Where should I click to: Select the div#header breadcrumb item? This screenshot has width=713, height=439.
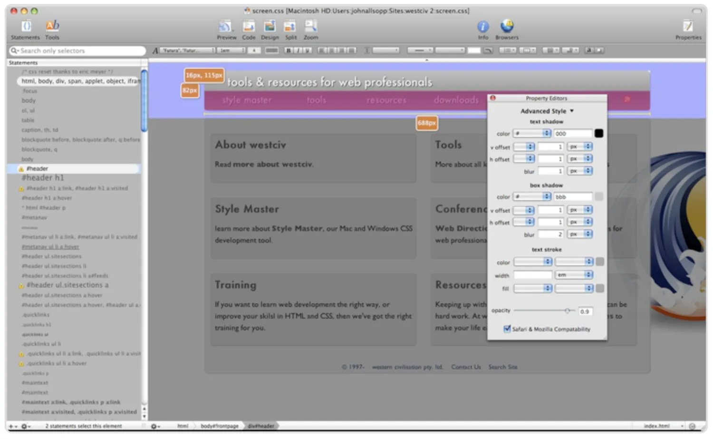(x=261, y=426)
